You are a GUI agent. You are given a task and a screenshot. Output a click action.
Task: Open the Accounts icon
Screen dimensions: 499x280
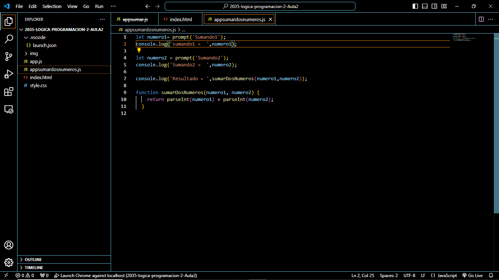(x=9, y=245)
